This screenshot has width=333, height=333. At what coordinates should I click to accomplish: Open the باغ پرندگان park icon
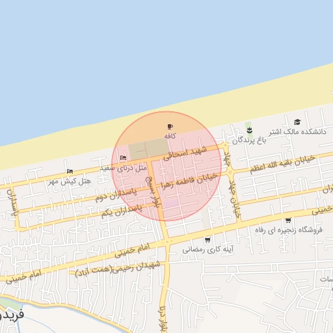(x=249, y=130)
